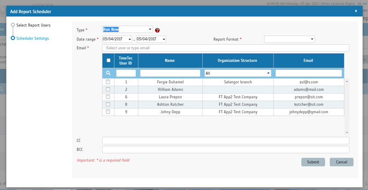This screenshot has width=368, height=190.
Task: Open the Report Format dropdown
Action: tap(289, 39)
